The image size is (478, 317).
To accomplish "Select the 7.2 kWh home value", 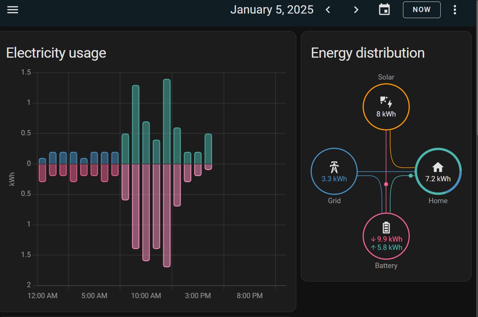I will [438, 179].
